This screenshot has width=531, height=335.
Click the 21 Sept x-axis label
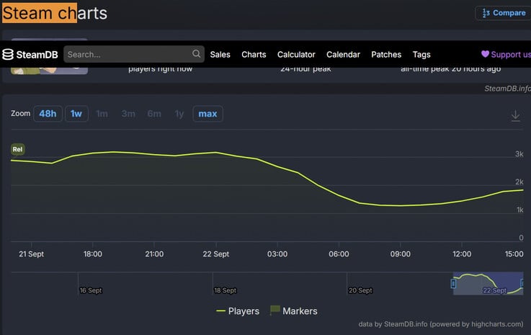click(x=31, y=254)
